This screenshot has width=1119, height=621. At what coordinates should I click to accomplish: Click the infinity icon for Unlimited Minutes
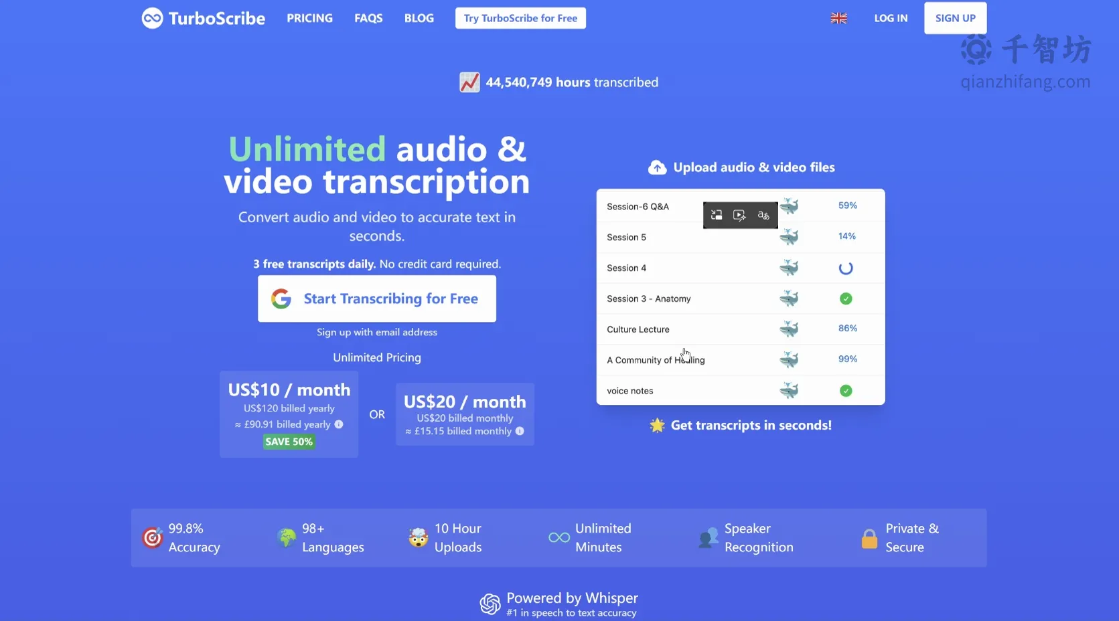(559, 537)
